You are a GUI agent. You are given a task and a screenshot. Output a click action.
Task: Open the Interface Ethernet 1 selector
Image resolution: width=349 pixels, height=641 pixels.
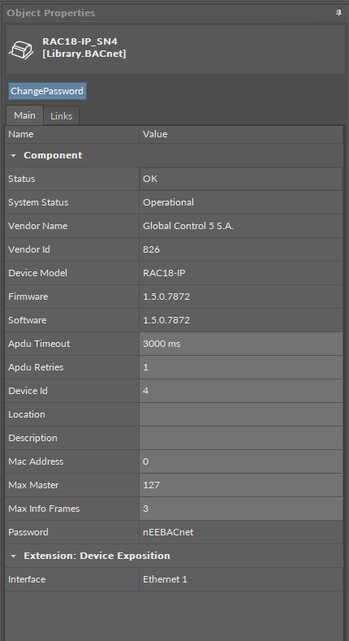241,579
